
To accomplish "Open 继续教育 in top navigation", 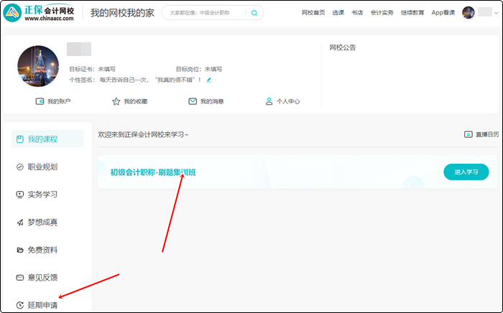I will 412,13.
